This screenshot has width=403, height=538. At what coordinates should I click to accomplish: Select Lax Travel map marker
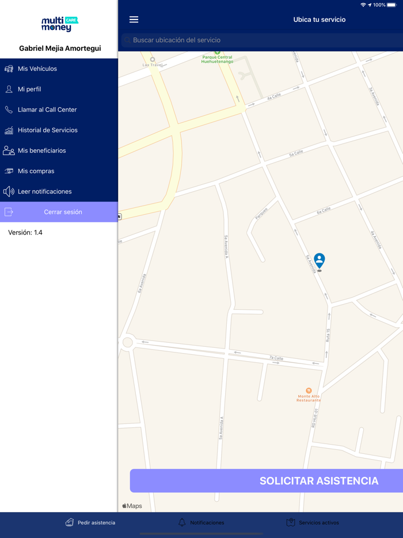153,59
